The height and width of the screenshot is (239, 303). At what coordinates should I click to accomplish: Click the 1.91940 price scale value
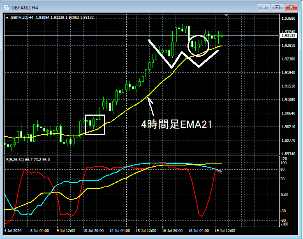288,73
